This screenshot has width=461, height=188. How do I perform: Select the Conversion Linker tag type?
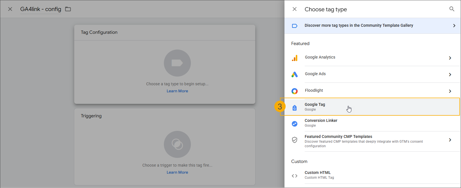[x=321, y=123]
